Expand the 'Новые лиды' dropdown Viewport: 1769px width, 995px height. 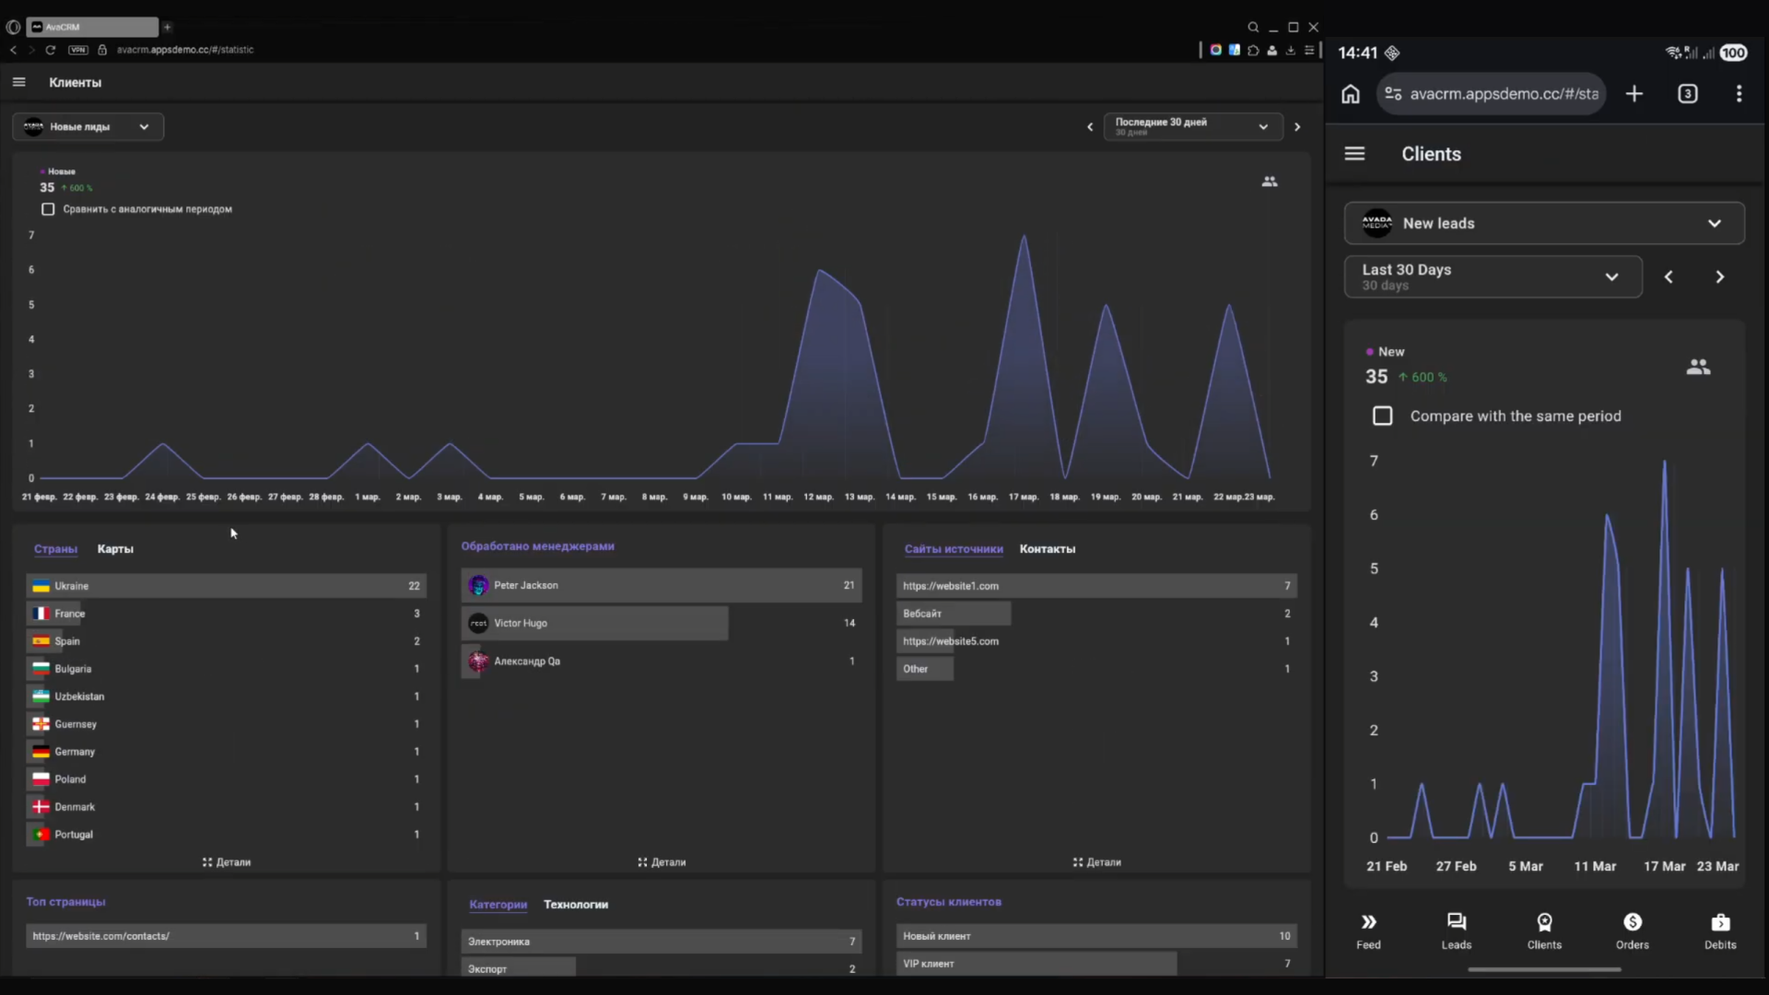88,126
